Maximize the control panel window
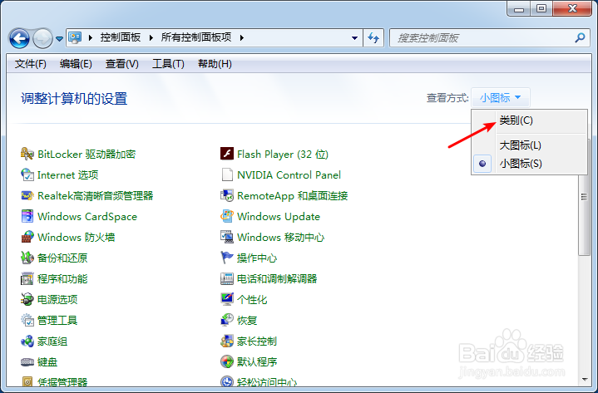Image resolution: width=598 pixels, height=393 pixels. click(x=541, y=9)
